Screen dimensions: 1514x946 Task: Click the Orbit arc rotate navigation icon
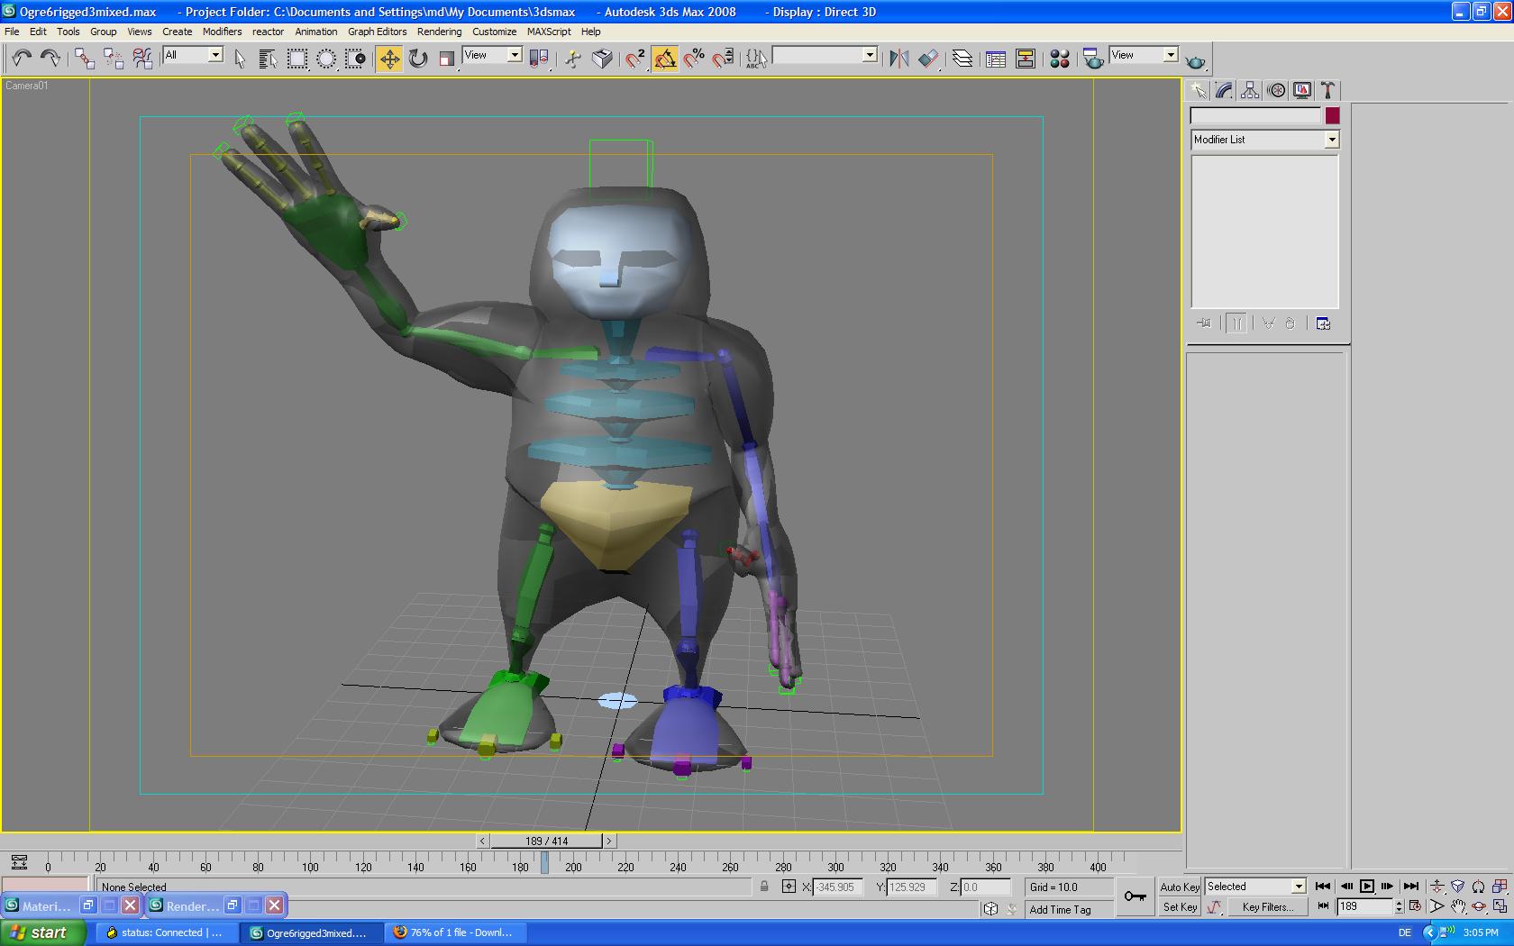[x=1479, y=906]
